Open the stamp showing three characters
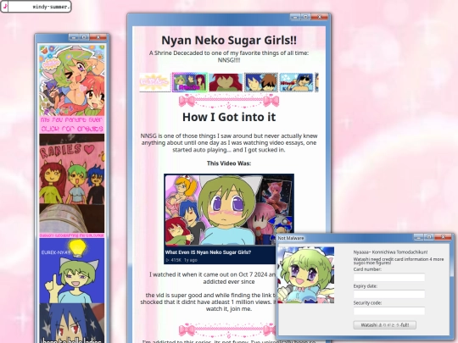Image resolution: width=458 pixels, height=343 pixels. (190, 82)
